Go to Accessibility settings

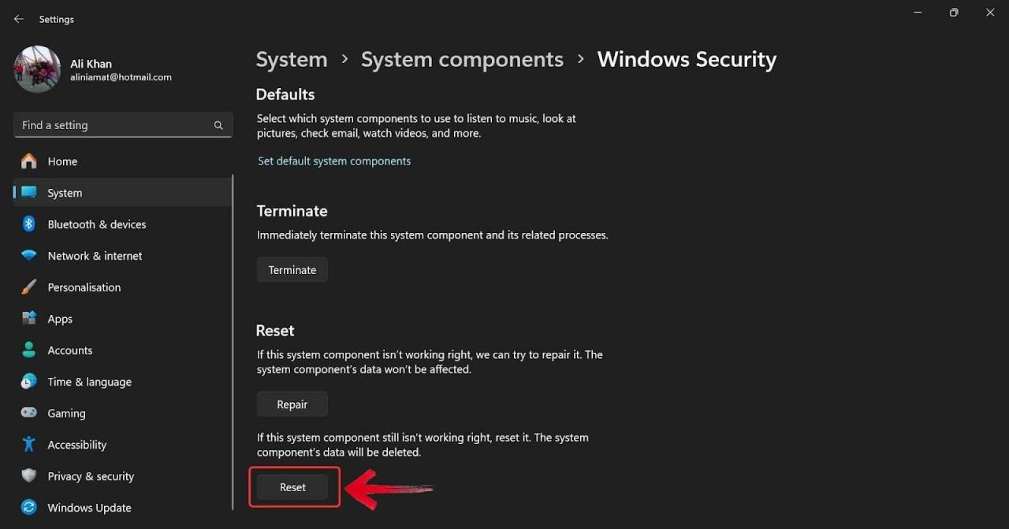pos(76,445)
